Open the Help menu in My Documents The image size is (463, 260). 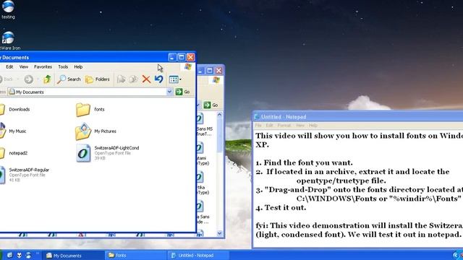click(x=78, y=67)
